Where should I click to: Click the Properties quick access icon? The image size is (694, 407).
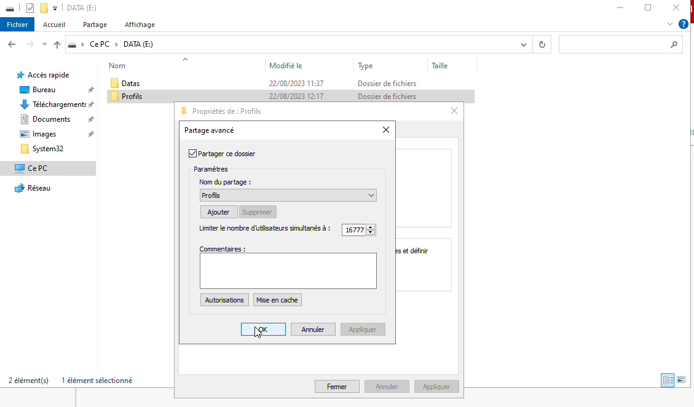click(30, 8)
